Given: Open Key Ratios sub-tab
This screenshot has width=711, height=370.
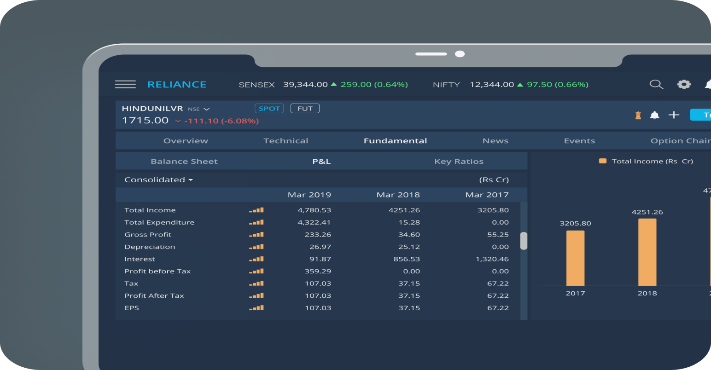Looking at the screenshot, I should 459,162.
